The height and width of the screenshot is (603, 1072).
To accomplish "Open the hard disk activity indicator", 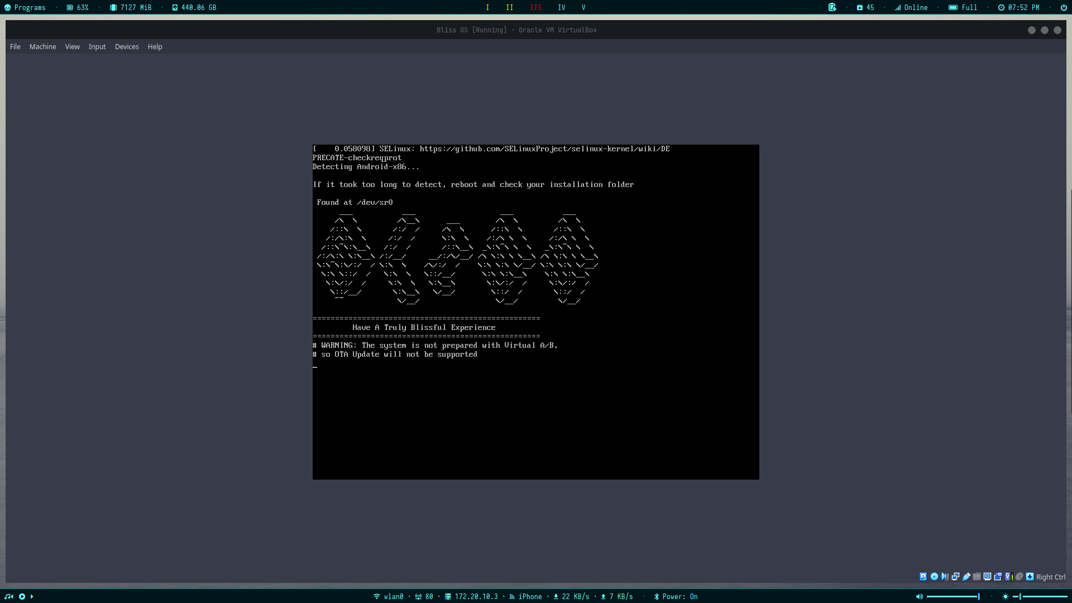I will point(923,577).
